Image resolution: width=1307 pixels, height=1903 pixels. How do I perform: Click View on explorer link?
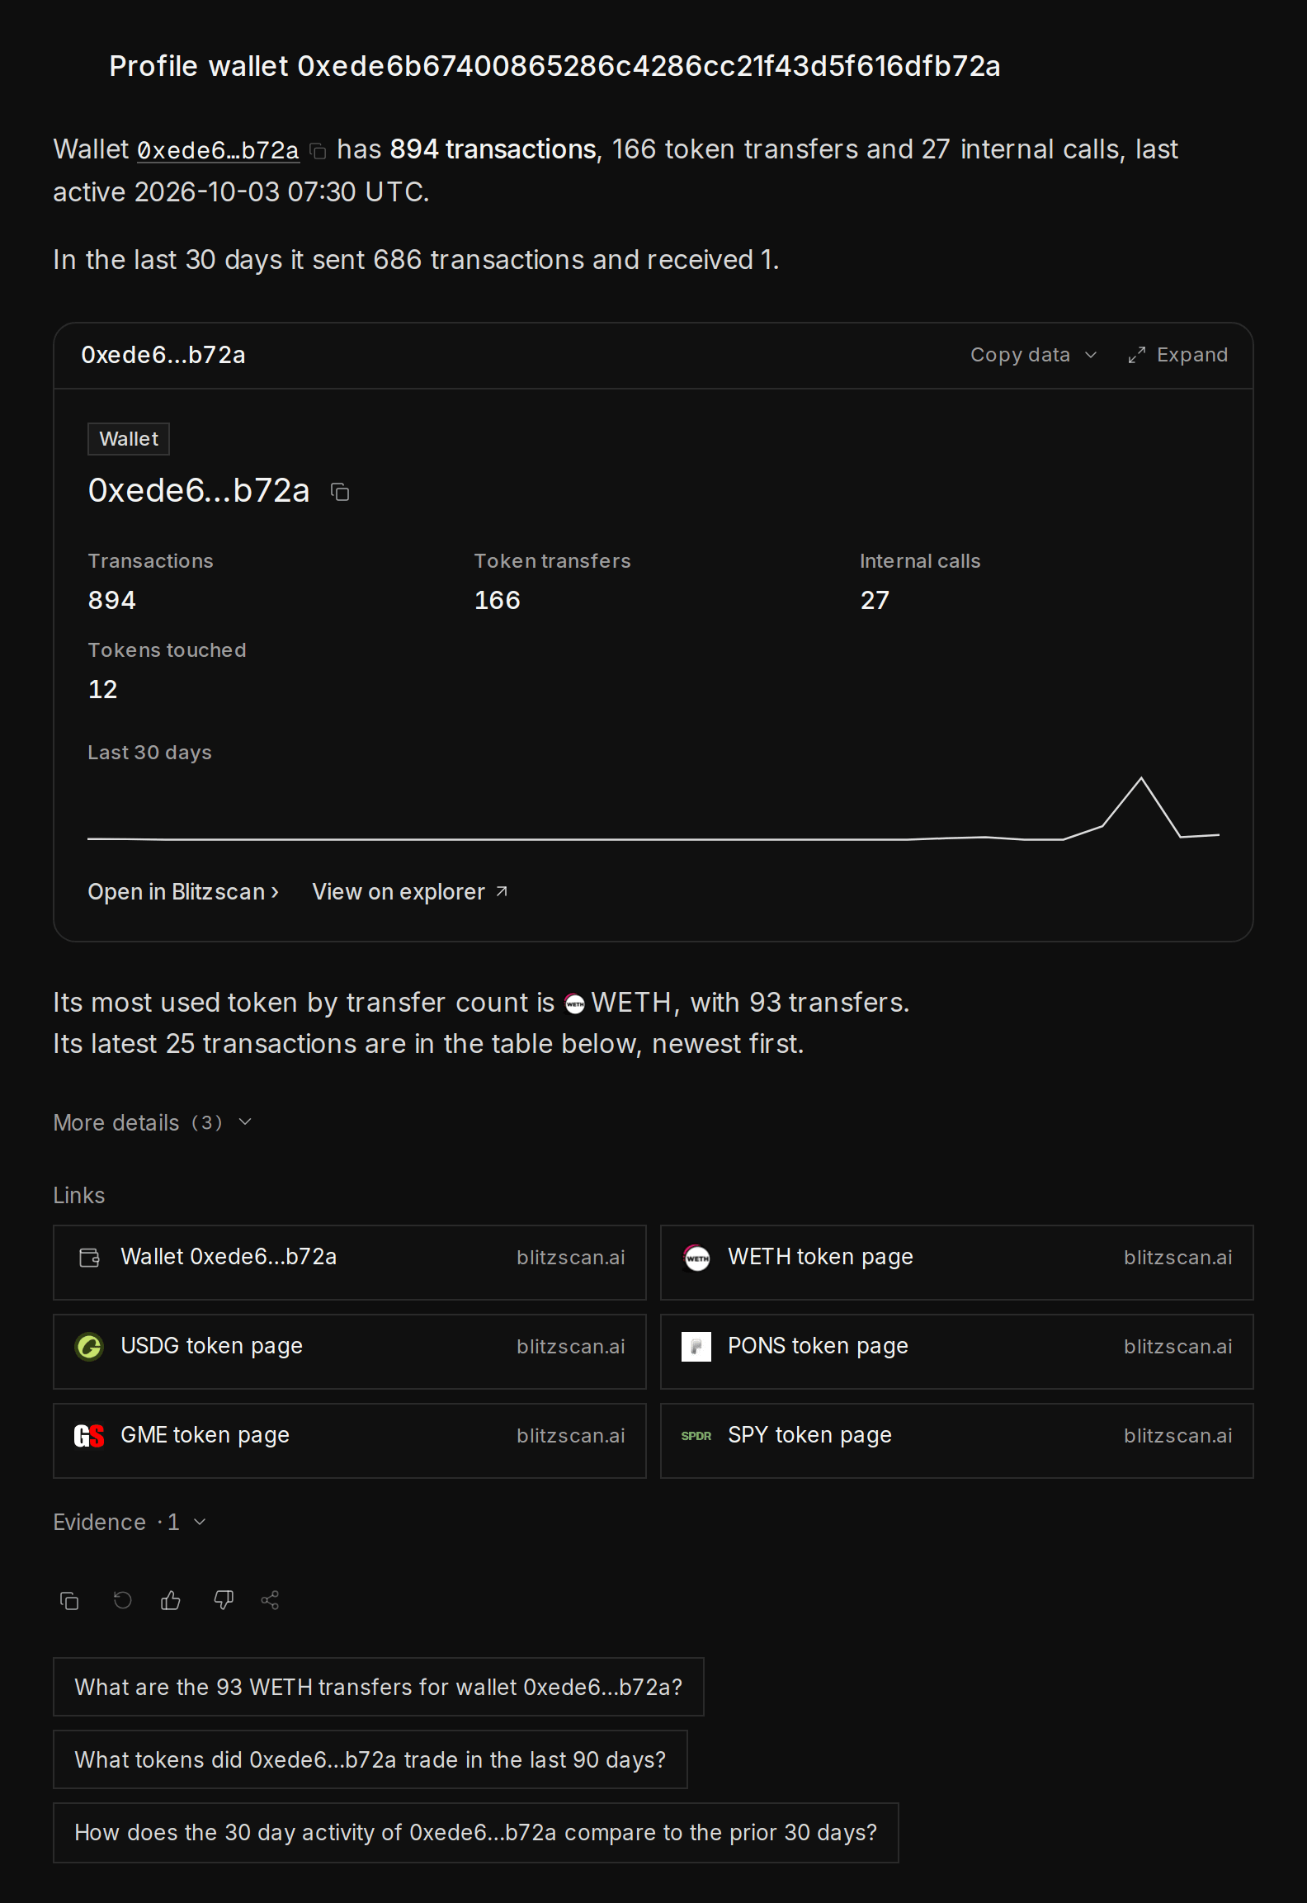[x=410, y=892]
